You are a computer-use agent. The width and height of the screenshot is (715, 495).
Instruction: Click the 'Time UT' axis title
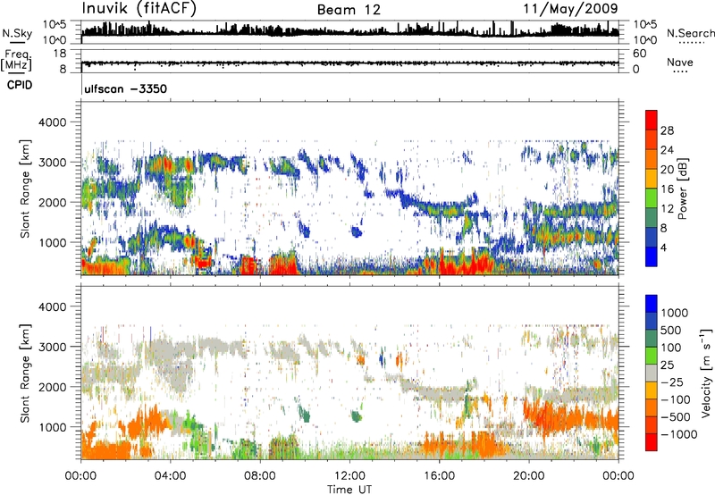click(x=349, y=489)
